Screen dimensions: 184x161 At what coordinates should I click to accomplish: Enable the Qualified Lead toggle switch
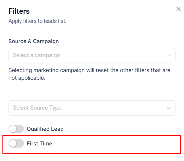[x=16, y=129]
